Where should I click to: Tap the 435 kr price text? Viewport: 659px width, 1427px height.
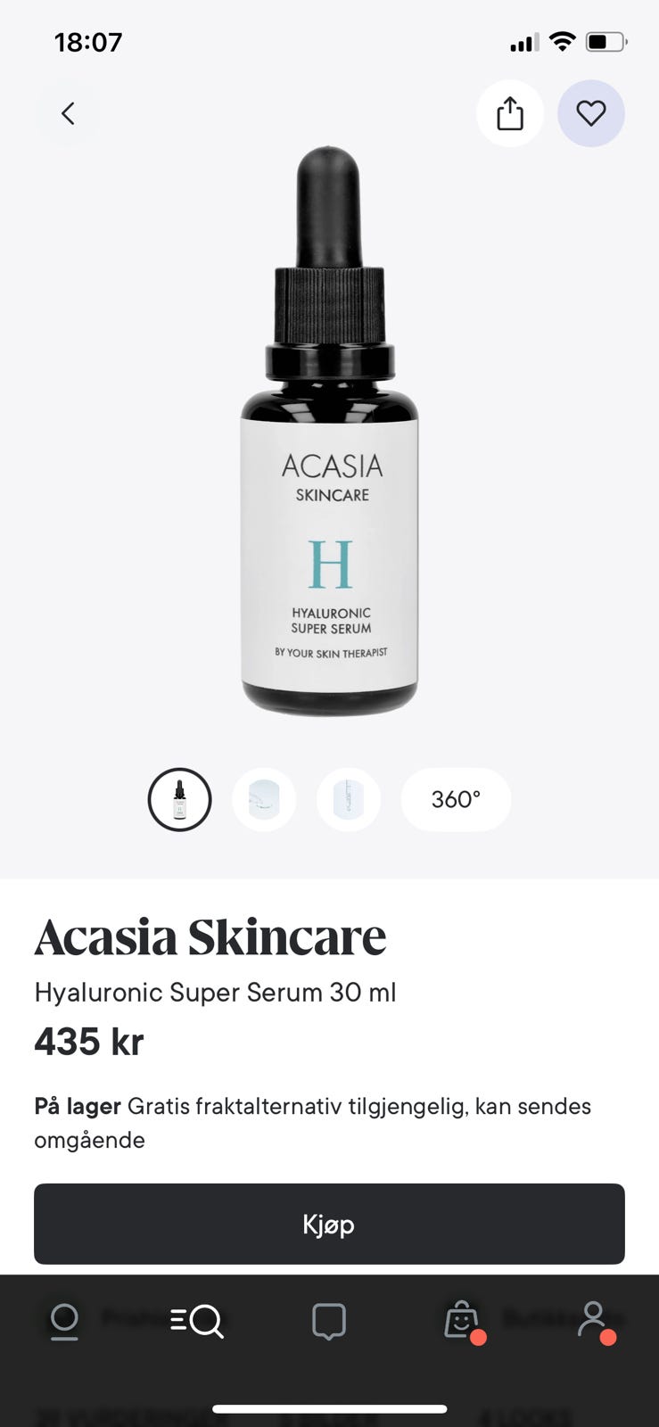(89, 1042)
